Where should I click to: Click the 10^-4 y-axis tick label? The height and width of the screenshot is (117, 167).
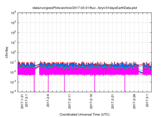[13, 92]
